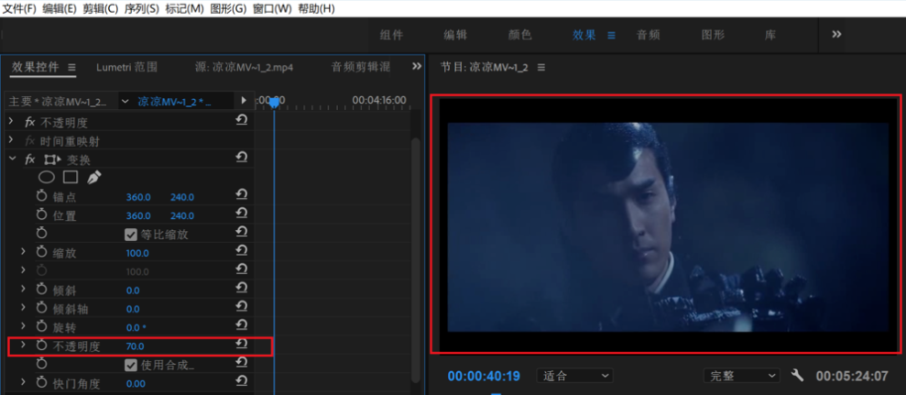Screen dimensions: 906x395
Task: Open the 序列(S) menu
Action: [x=142, y=8]
